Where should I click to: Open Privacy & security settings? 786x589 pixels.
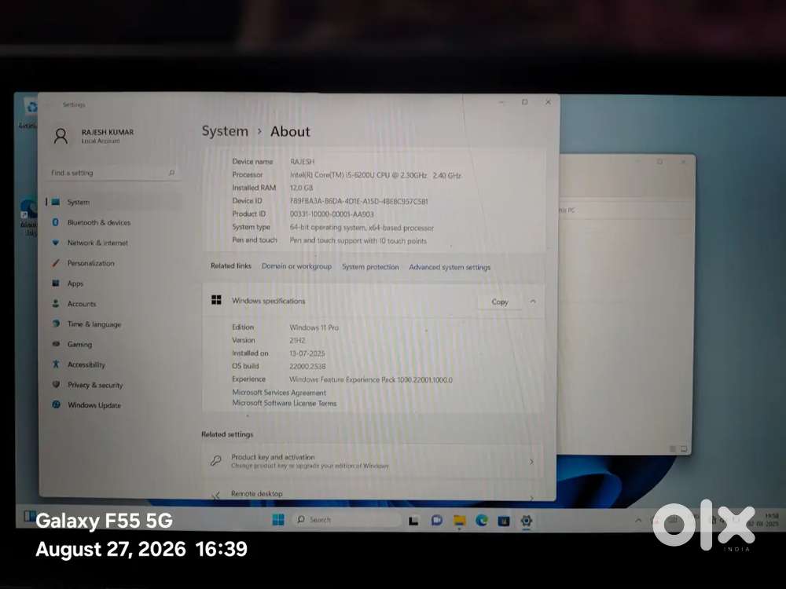113,385
